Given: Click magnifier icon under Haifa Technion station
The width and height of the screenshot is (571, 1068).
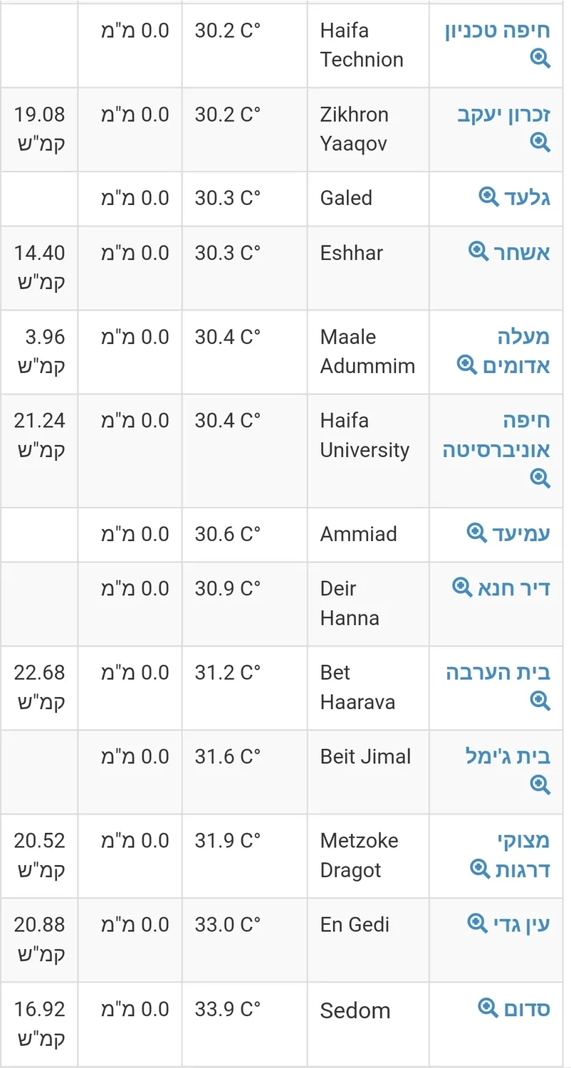Looking at the screenshot, I should 540,59.
